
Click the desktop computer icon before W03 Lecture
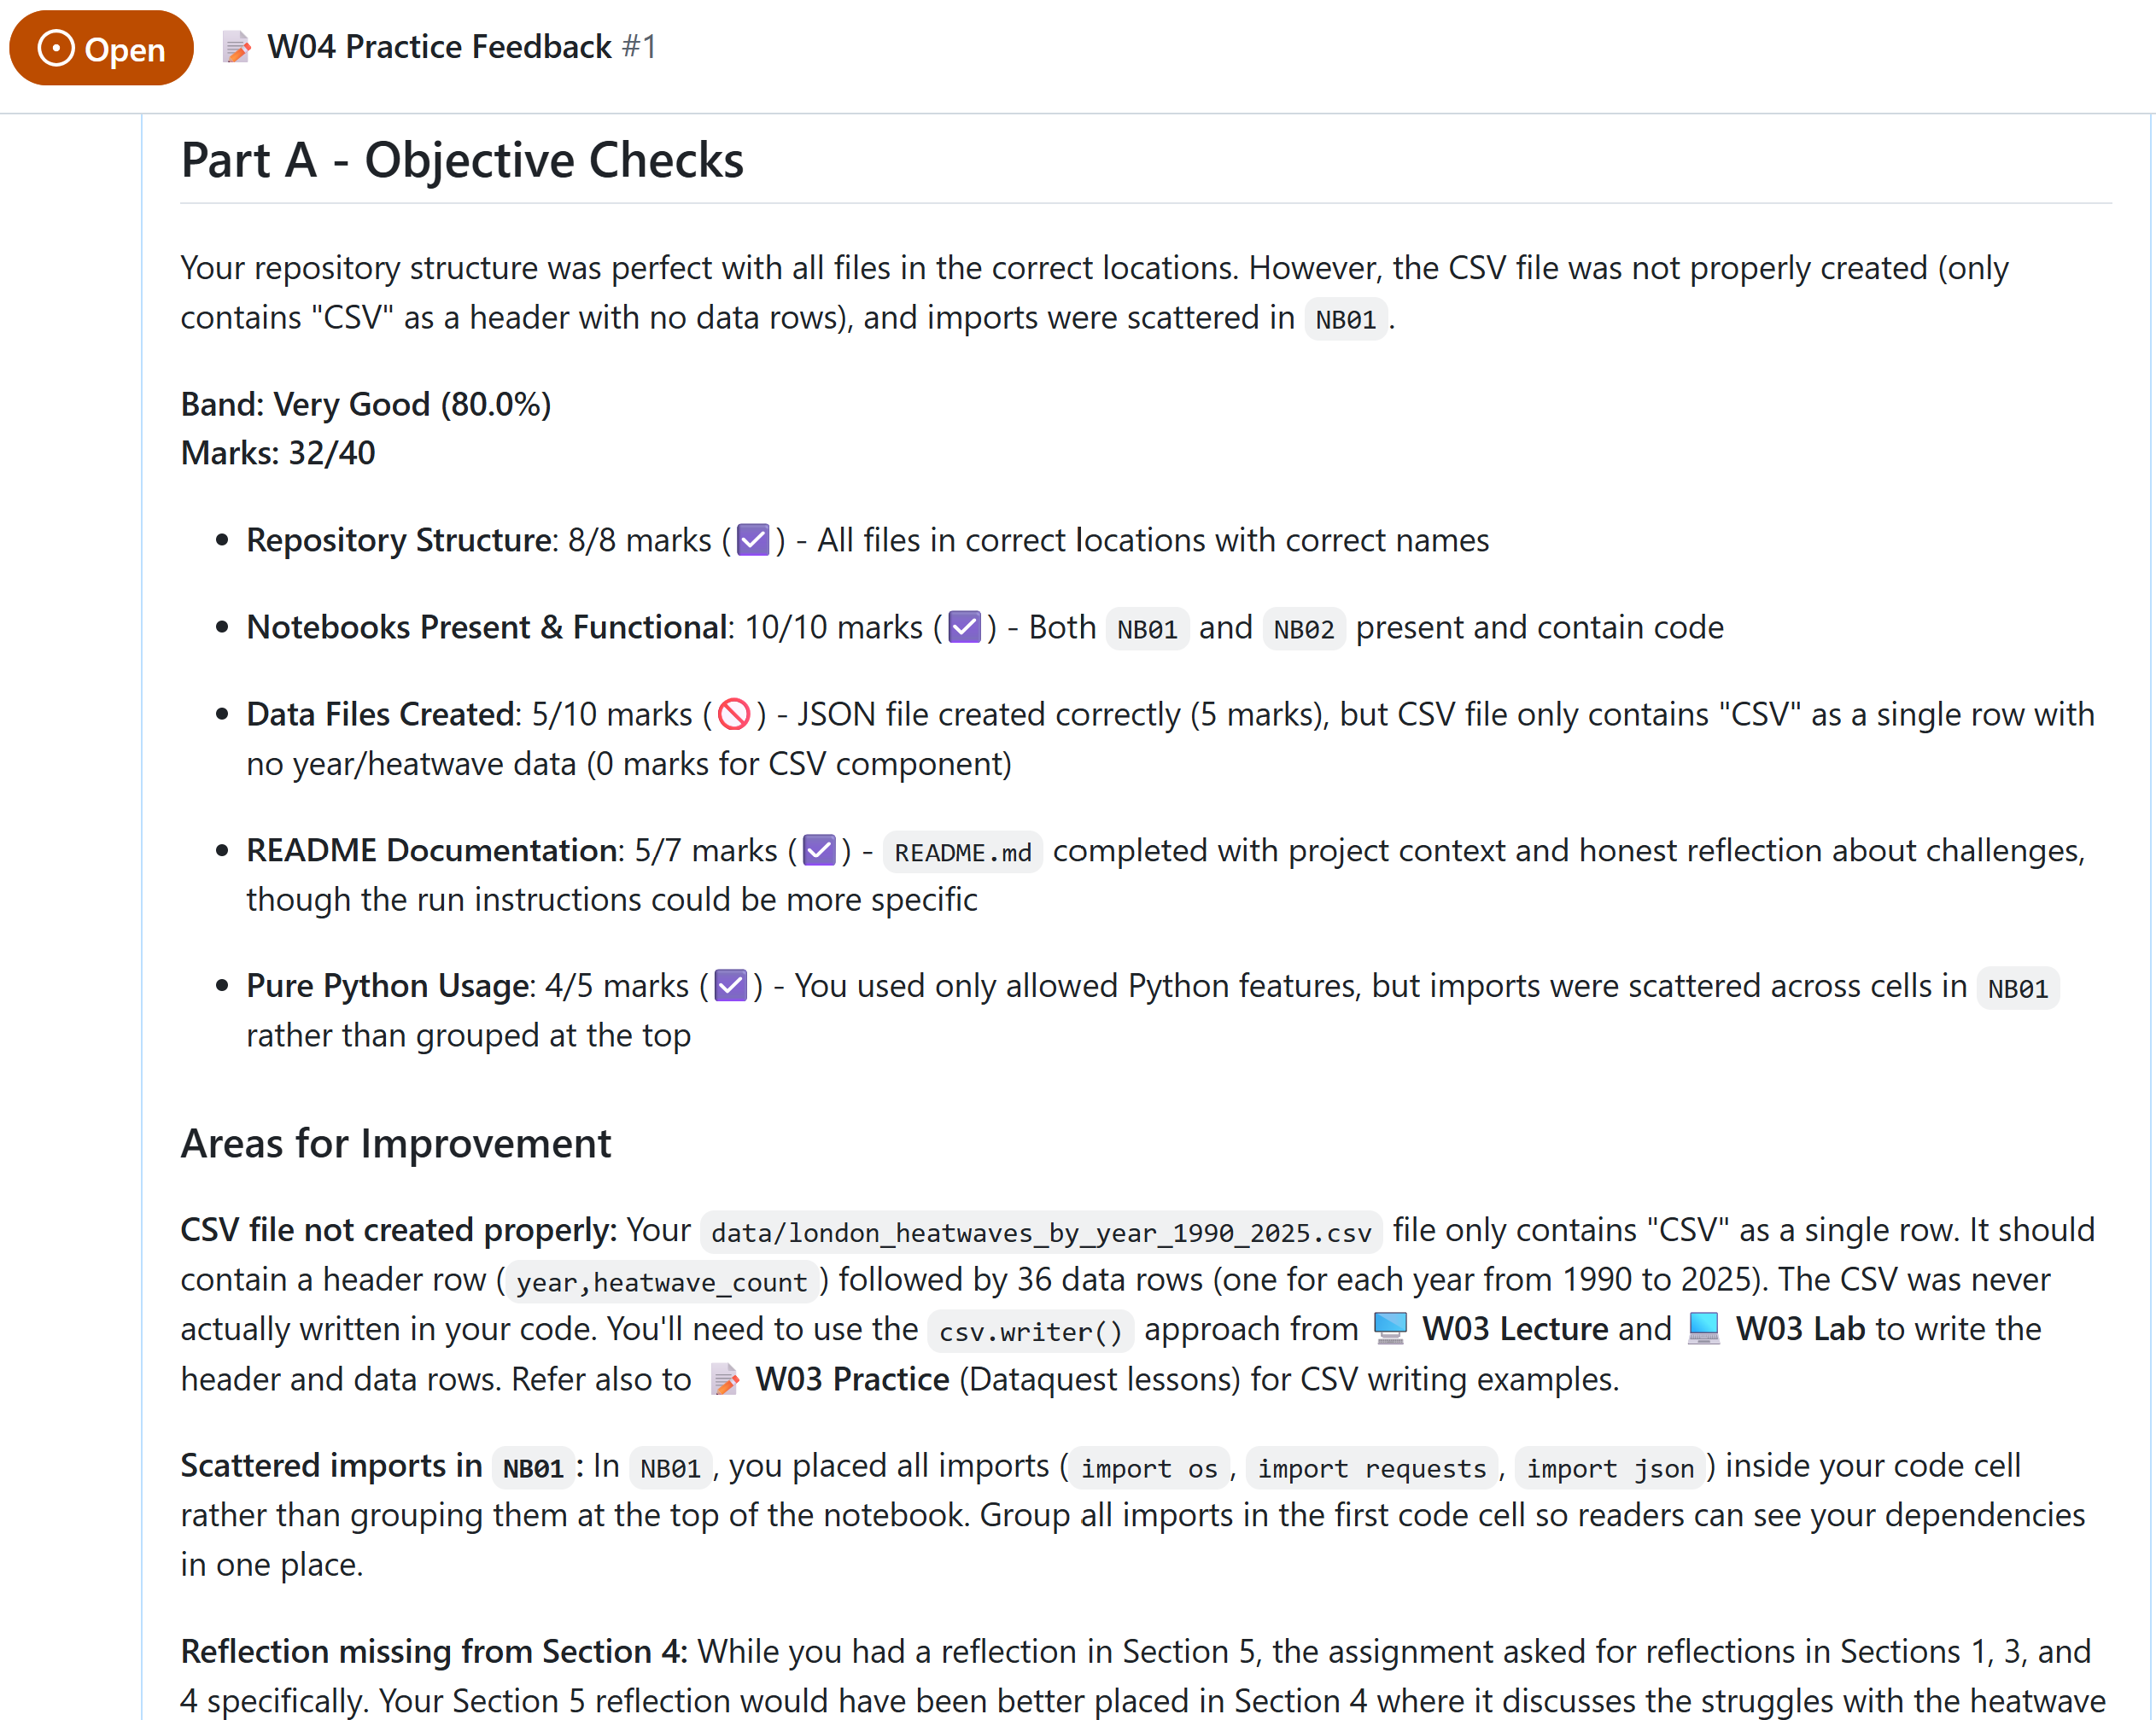1390,1329
